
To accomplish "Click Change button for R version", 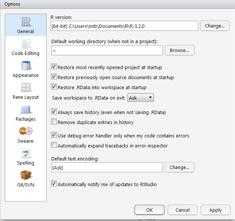I will (215, 26).
